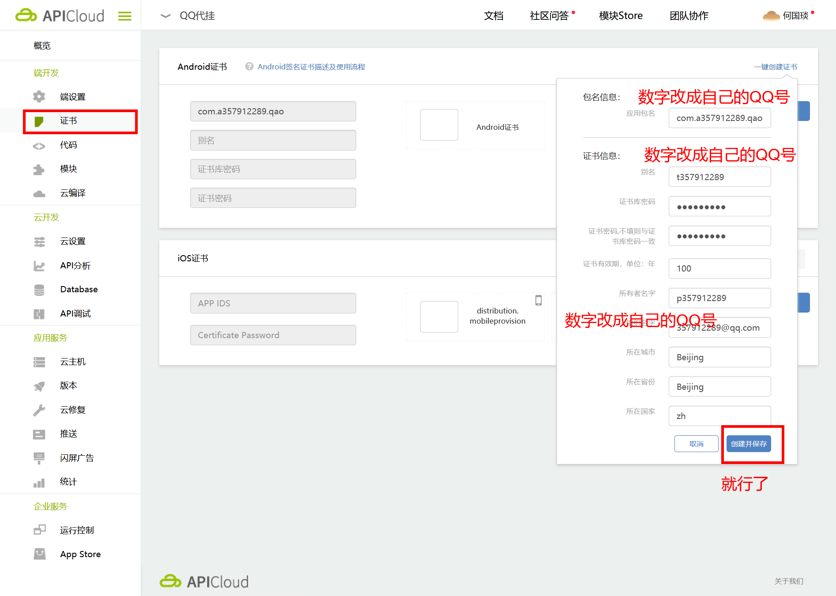This screenshot has height=596, width=836.
Task: Click the Database stack icon
Action: click(39, 290)
